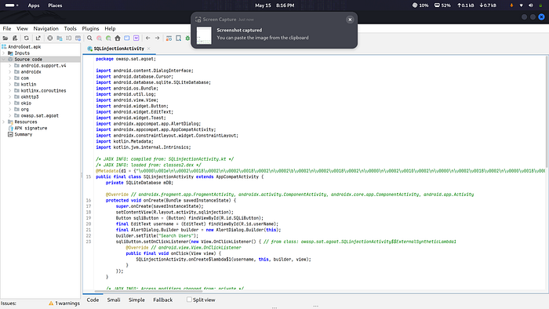Close the SQLinjectionActivity tab
549x309 pixels.
click(149, 49)
